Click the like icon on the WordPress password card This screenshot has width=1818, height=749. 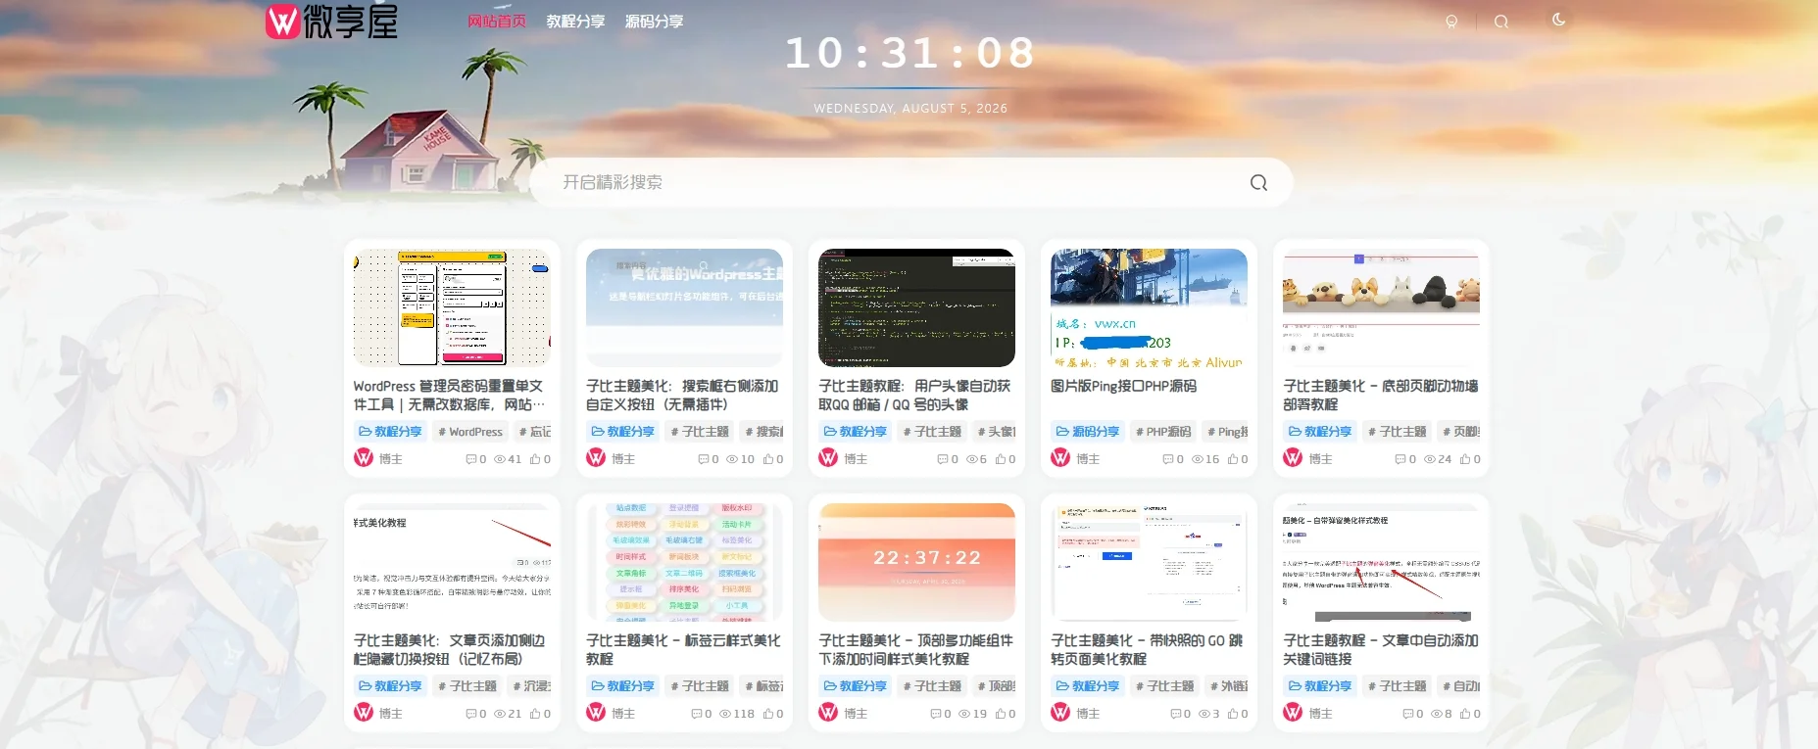[535, 459]
